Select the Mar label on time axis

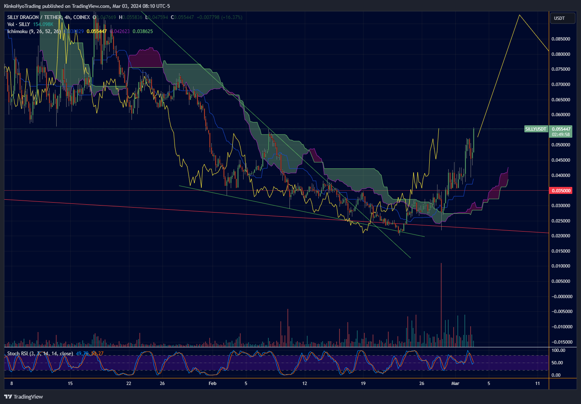(x=455, y=383)
